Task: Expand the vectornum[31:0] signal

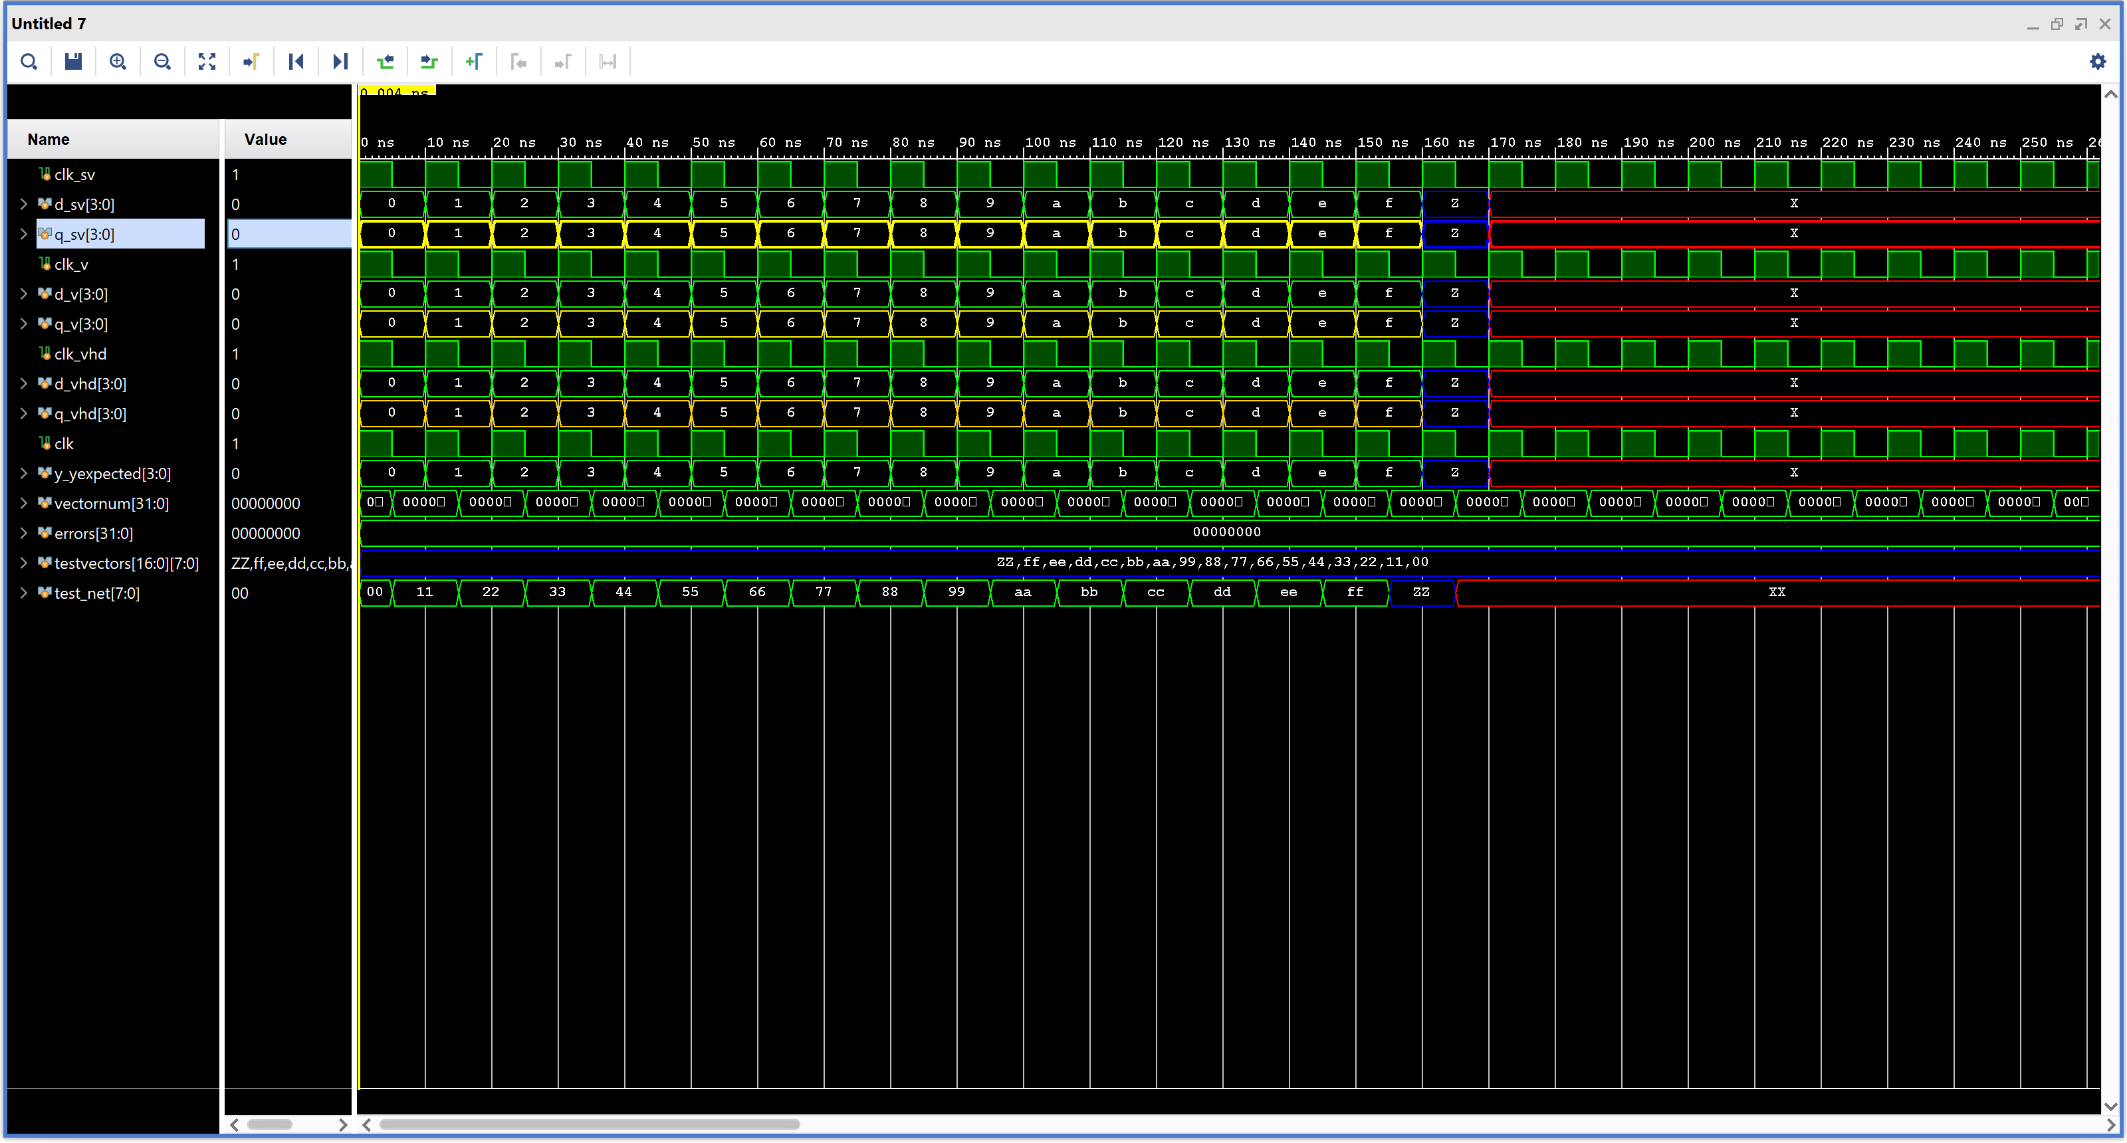Action: 23,504
